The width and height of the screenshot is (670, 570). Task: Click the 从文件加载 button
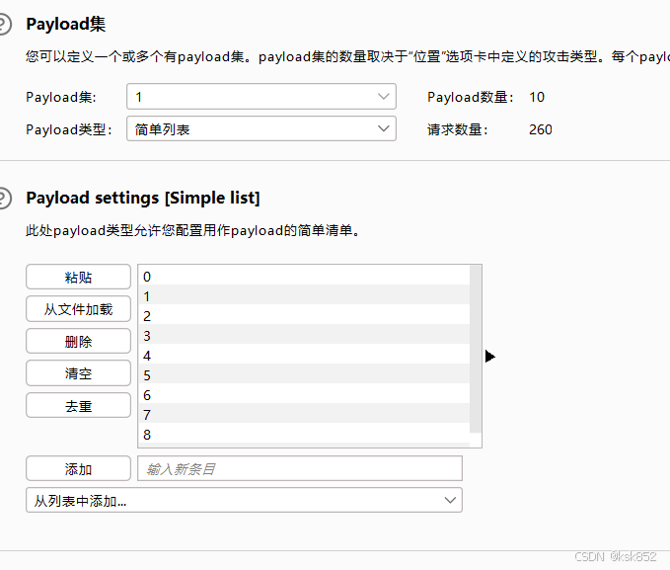(78, 309)
